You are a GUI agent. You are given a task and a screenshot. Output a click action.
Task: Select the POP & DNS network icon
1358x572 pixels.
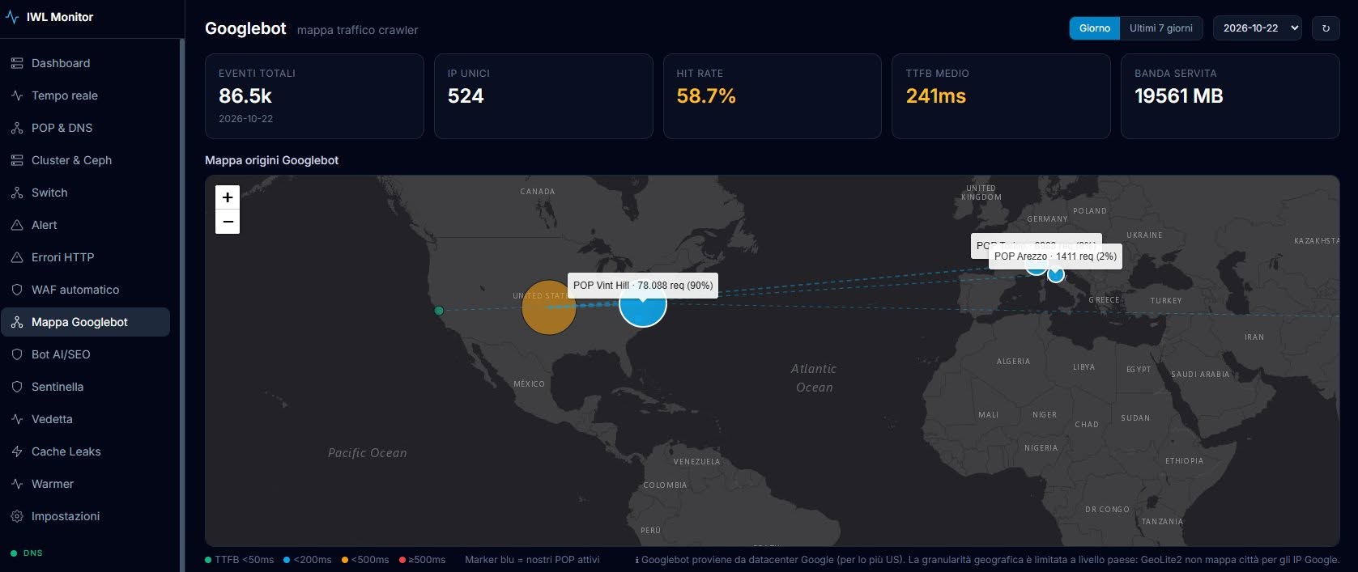click(x=17, y=128)
